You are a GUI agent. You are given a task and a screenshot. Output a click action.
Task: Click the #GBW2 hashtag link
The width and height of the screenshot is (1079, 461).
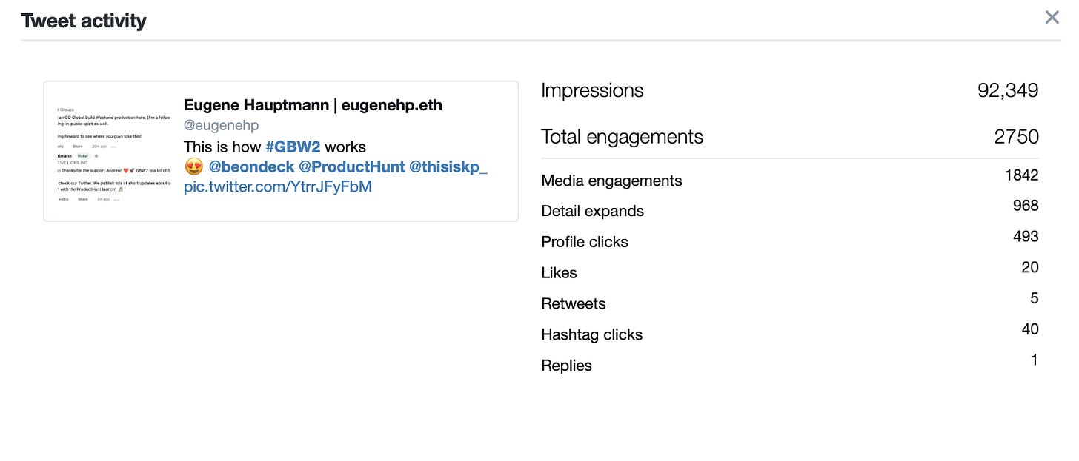coord(293,147)
